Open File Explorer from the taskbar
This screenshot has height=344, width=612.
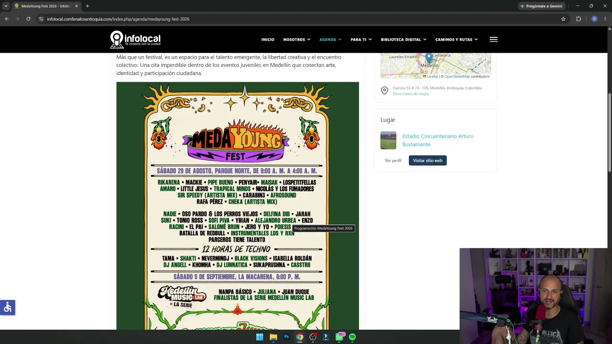click(x=273, y=337)
